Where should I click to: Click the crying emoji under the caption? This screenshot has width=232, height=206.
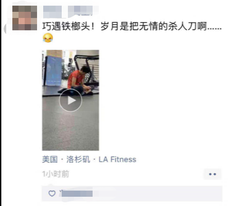(x=48, y=38)
